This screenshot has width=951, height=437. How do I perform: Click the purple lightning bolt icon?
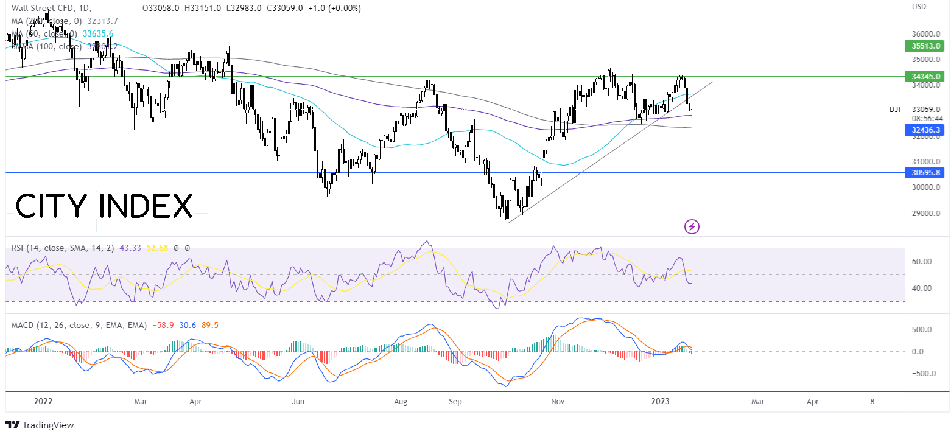[692, 227]
